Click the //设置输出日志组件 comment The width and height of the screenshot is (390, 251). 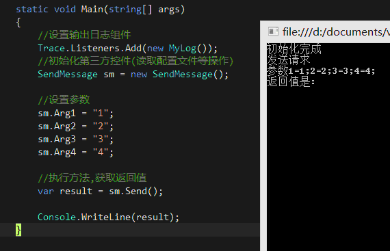84,35
